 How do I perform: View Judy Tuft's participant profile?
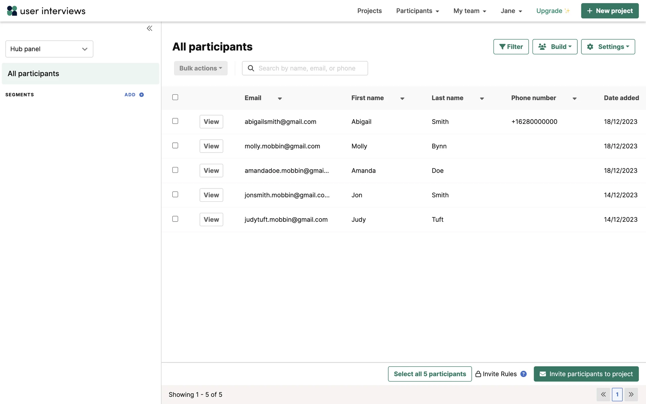(211, 220)
